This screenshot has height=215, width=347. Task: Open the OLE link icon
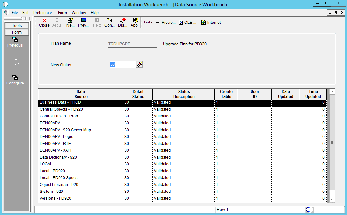coord(181,23)
